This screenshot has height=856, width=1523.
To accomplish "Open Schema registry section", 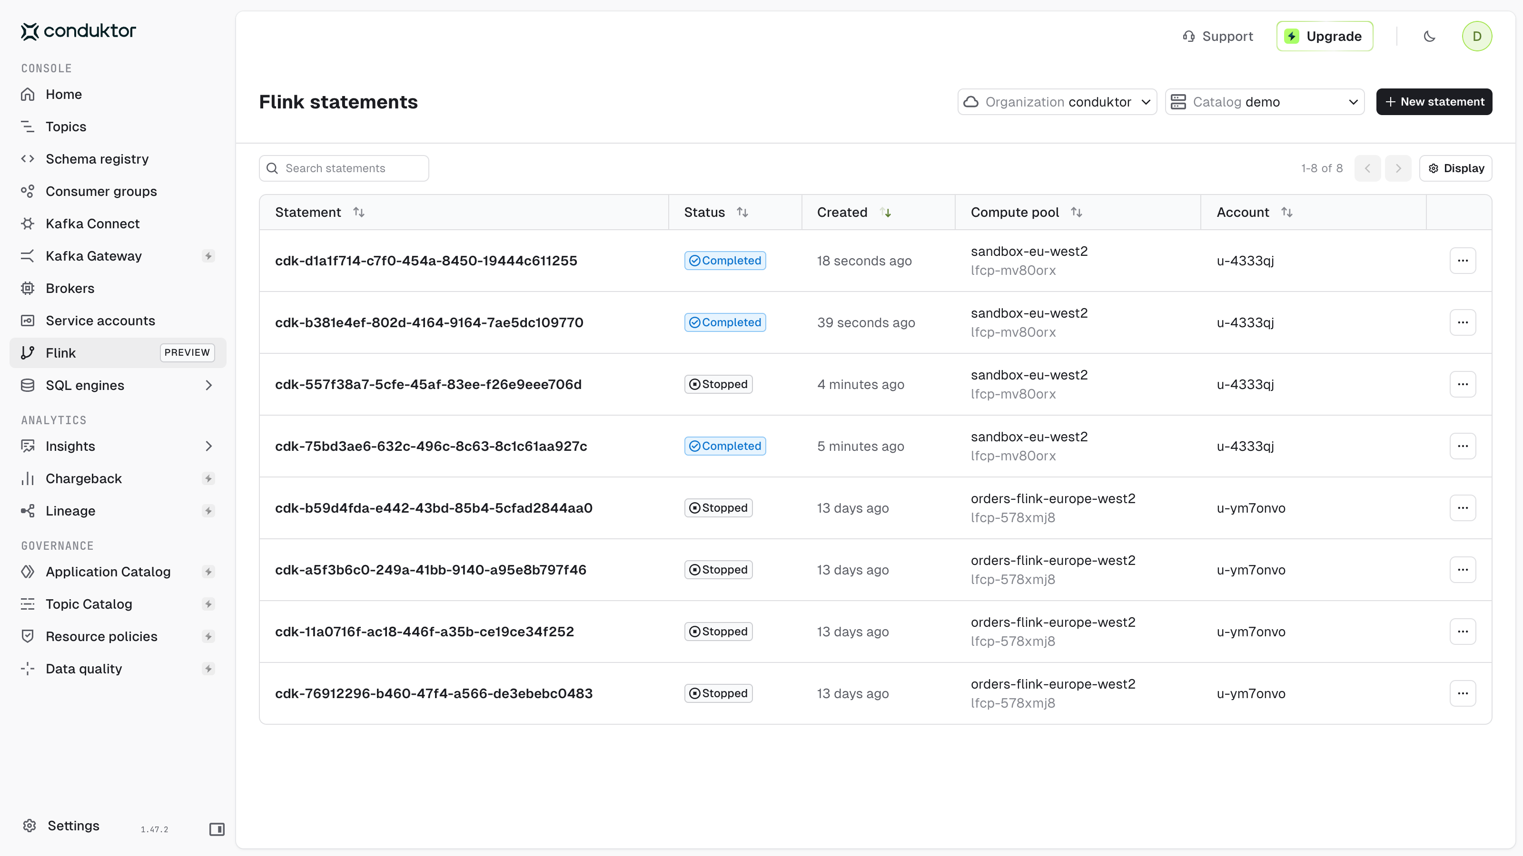I will click(x=118, y=159).
